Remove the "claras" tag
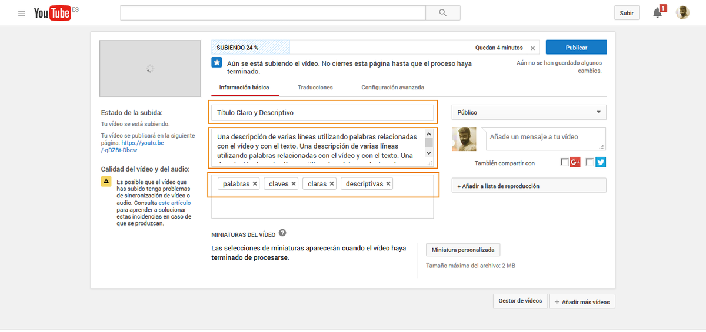706x332 pixels. (332, 184)
